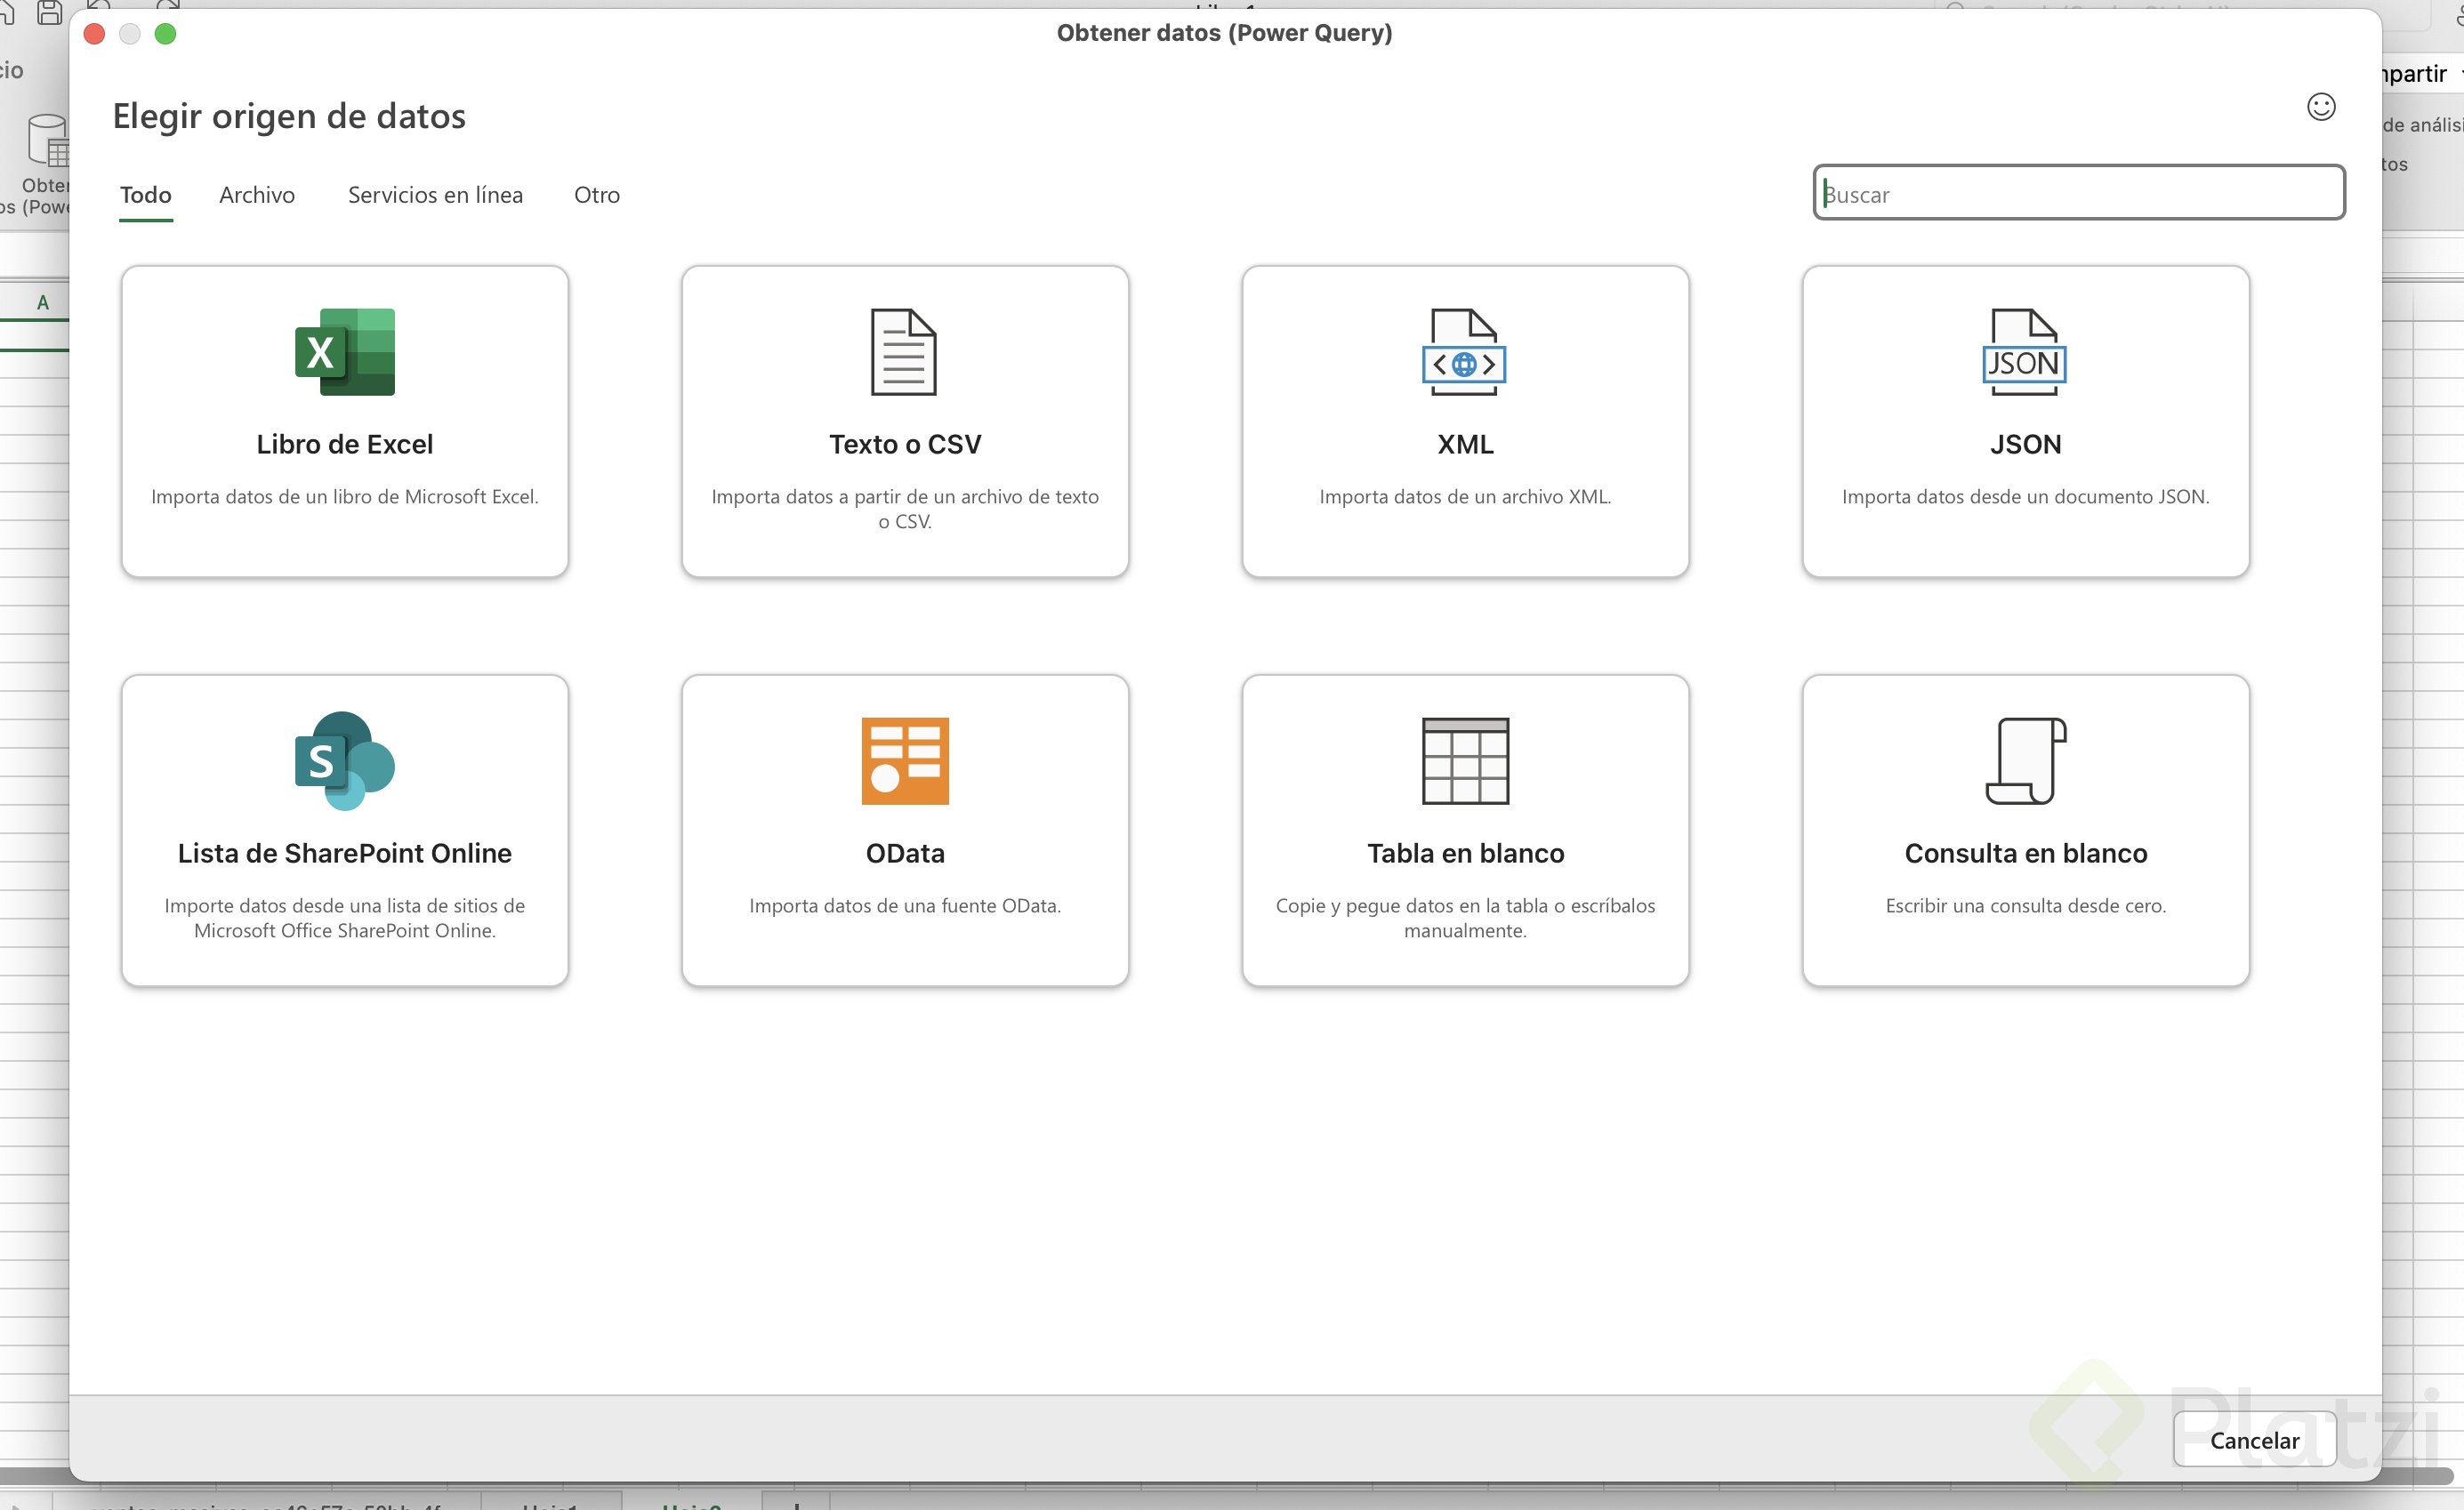Click the Buscar search field
The image size is (2464, 1510).
tap(2078, 193)
